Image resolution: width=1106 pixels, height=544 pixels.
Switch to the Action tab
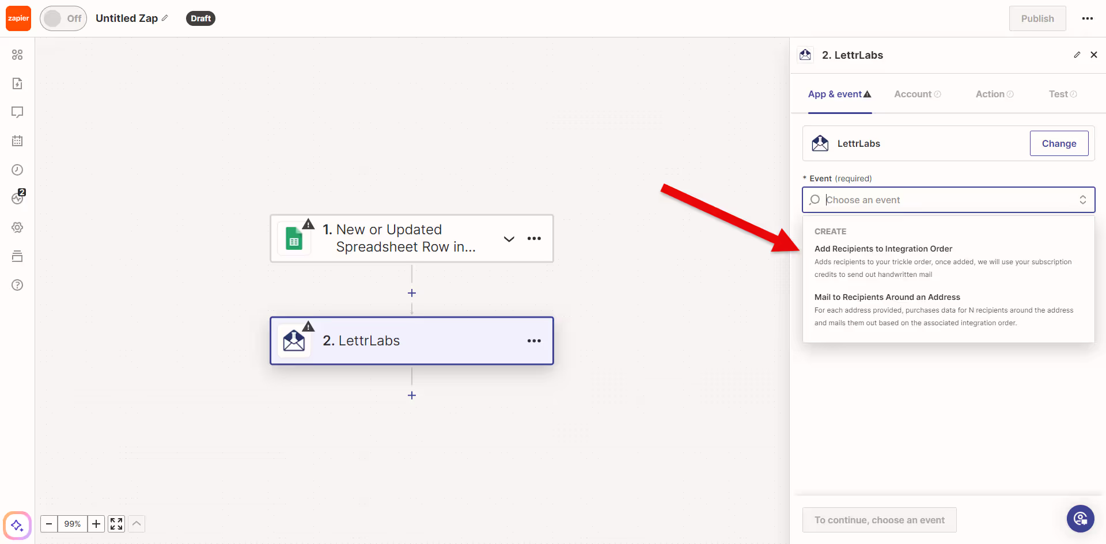tap(994, 94)
